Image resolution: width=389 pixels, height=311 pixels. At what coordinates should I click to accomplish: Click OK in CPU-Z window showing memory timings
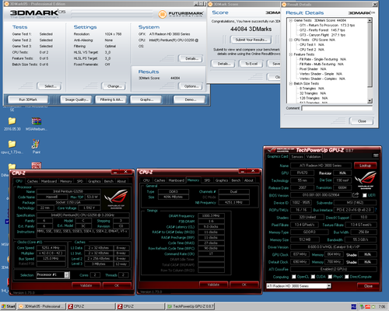click(x=244, y=285)
